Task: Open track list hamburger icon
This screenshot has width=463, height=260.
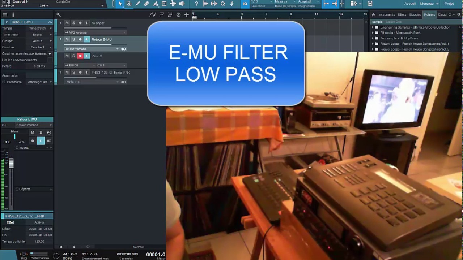Action: click(x=5, y=14)
